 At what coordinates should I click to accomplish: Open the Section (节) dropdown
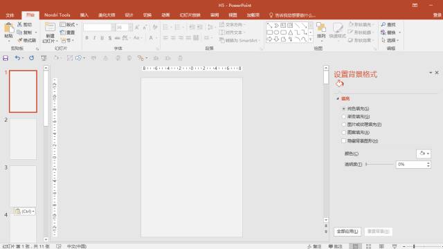pyautogui.click(x=68, y=40)
